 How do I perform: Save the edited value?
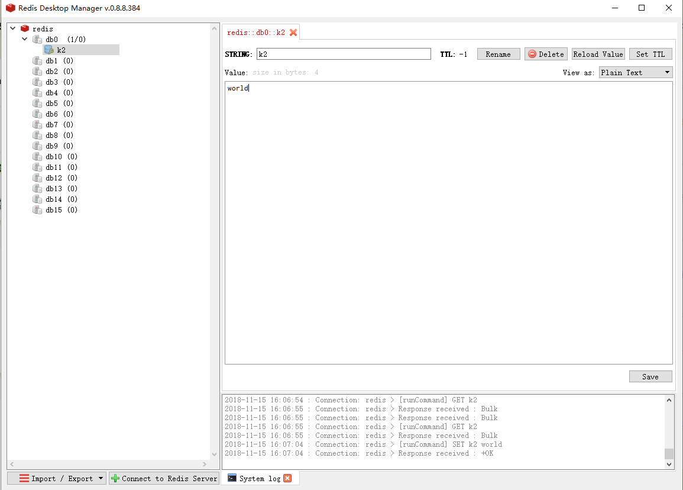(650, 376)
